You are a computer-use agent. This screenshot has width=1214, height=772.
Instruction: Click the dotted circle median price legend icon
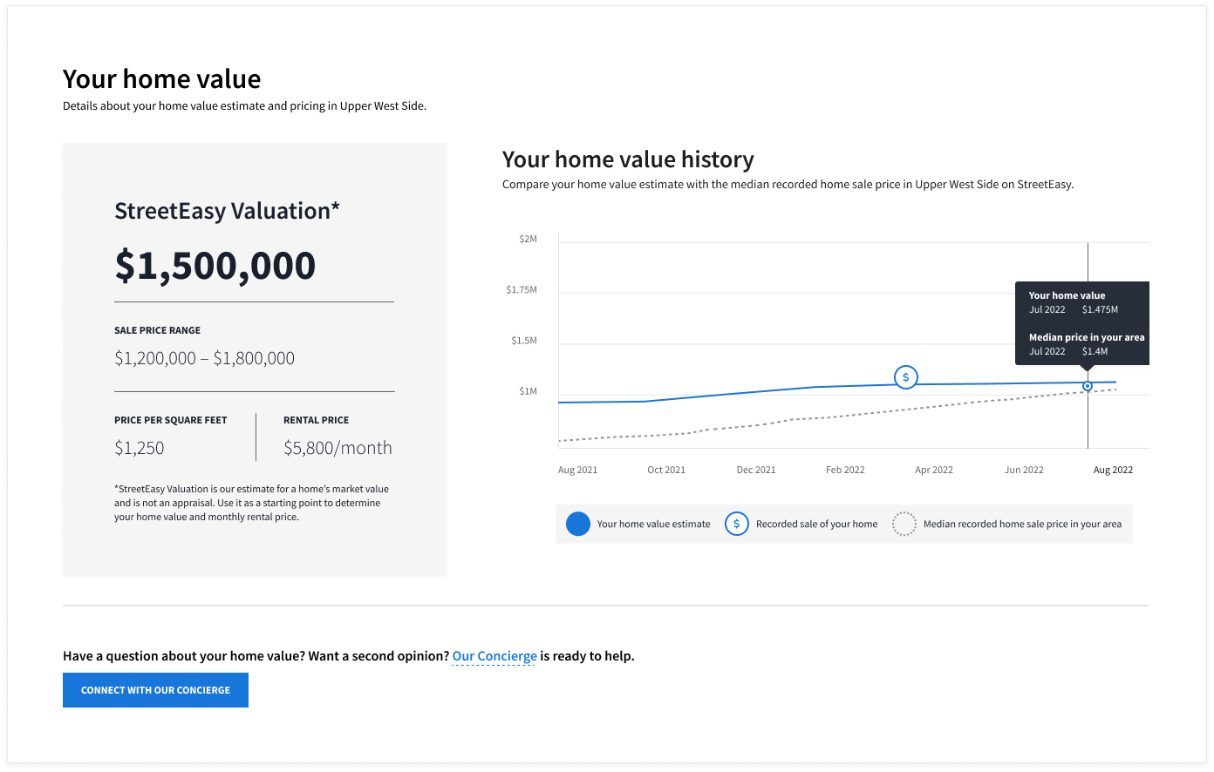(x=904, y=524)
